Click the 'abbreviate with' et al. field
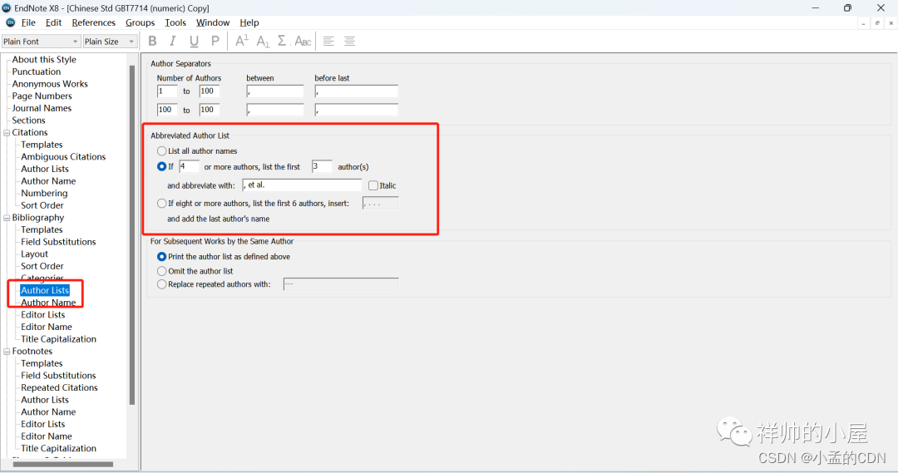The height and width of the screenshot is (473, 898). coord(302,185)
